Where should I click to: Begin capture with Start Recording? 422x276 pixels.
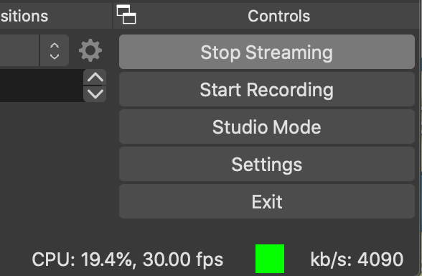click(267, 89)
